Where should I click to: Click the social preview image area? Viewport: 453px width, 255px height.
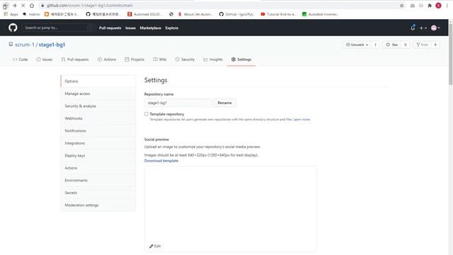[230, 209]
